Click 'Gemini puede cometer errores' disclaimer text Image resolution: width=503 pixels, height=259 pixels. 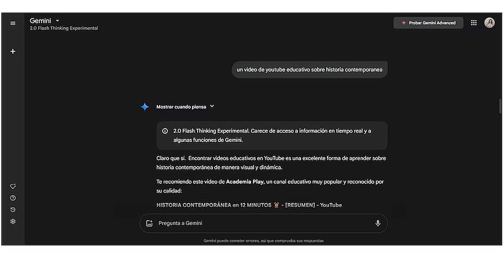[x=264, y=241]
